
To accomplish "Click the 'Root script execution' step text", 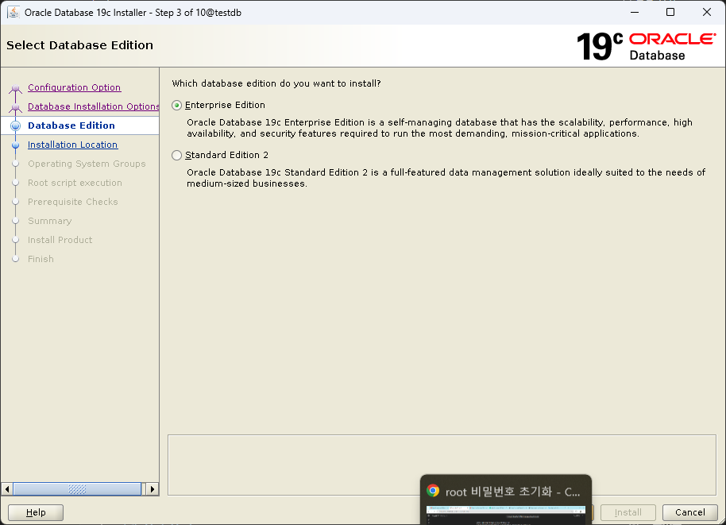I will pyautogui.click(x=75, y=183).
